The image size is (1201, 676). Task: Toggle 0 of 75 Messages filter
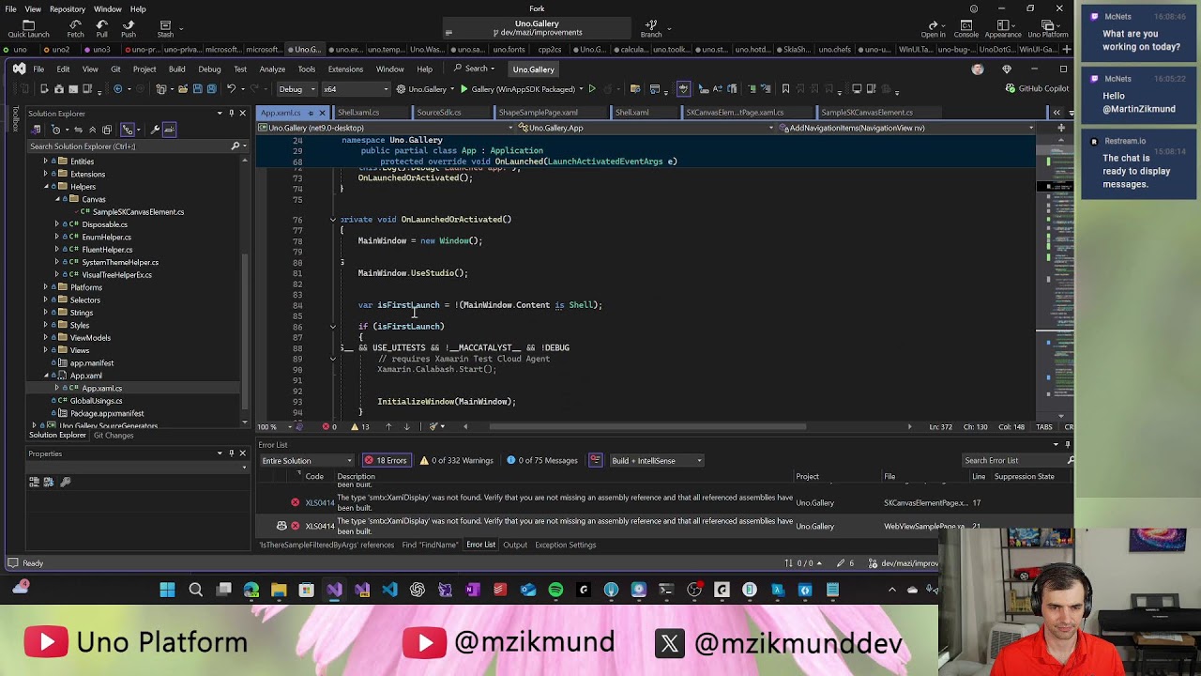click(x=542, y=461)
